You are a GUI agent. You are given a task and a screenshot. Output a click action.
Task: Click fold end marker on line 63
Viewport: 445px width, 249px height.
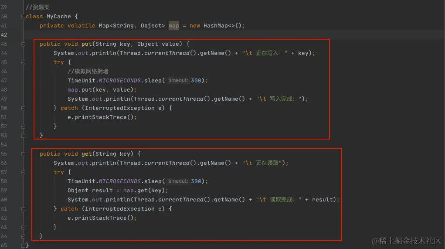click(x=23, y=228)
